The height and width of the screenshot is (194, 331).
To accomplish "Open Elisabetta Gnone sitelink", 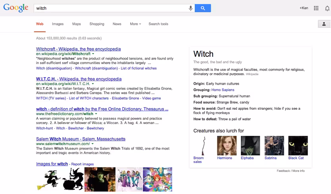I will tap(125, 98).
